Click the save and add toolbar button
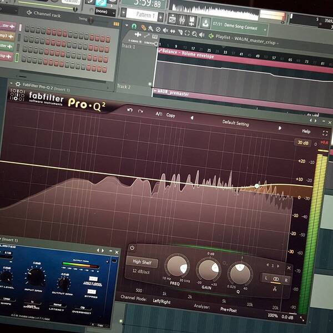 tap(191, 21)
